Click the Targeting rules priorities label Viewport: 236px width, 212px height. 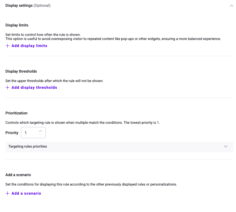click(28, 146)
